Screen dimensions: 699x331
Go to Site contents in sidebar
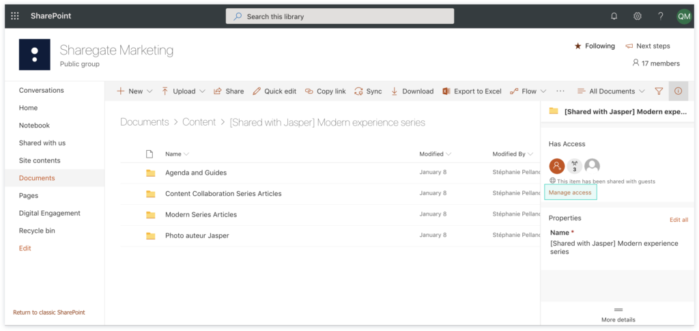(x=40, y=160)
